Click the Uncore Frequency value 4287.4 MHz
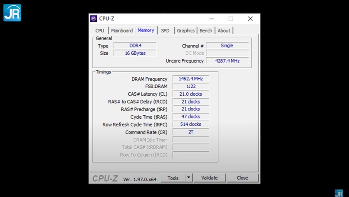This screenshot has width=349, height=197. [x=227, y=61]
